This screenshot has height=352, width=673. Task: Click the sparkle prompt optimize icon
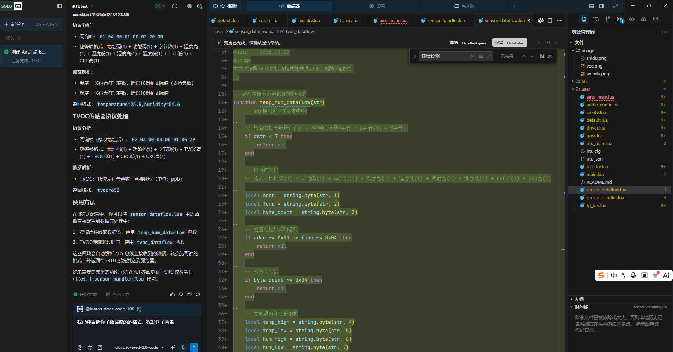pyautogui.click(x=173, y=347)
